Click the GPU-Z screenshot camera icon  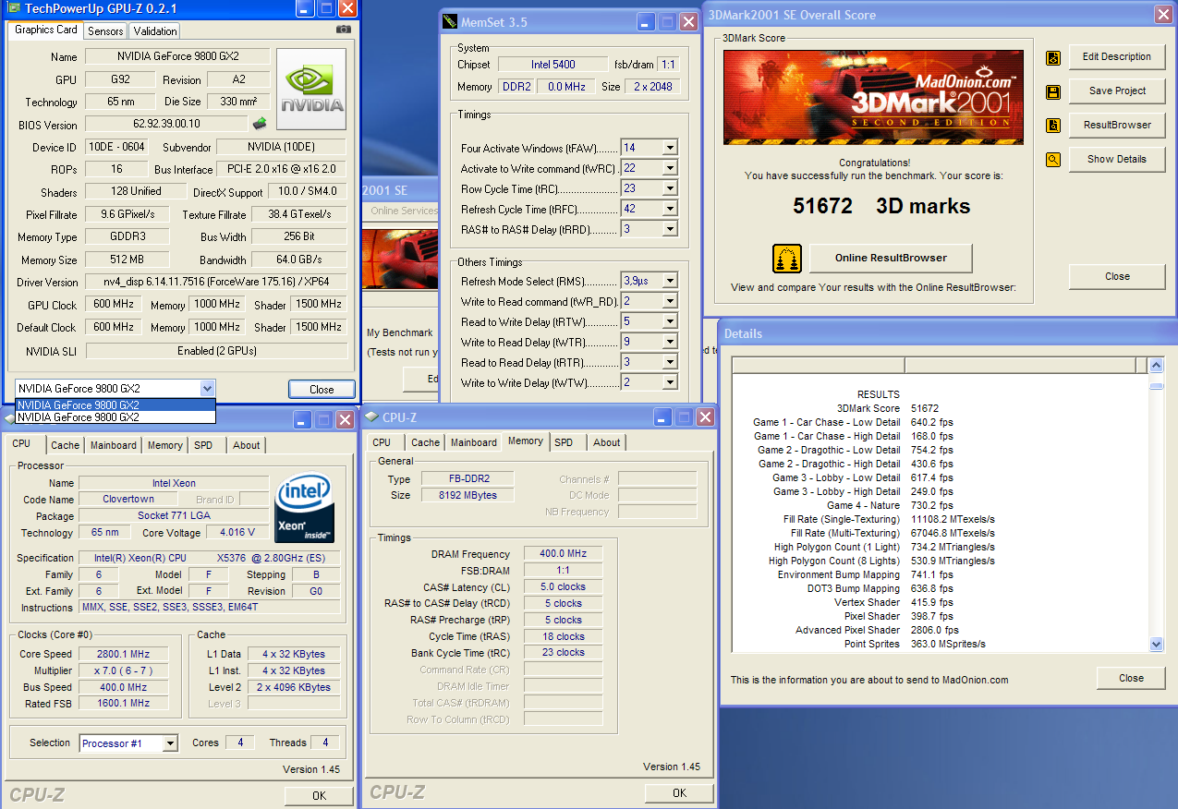344,30
